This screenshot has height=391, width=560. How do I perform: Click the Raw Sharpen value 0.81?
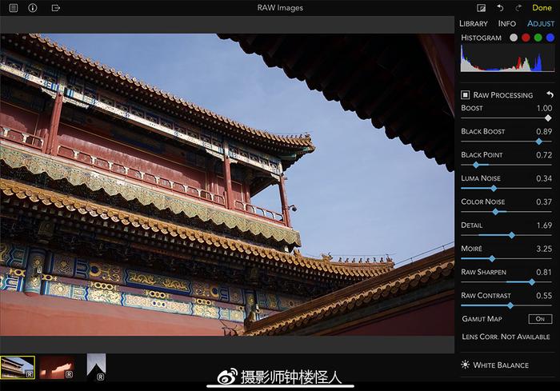click(544, 272)
